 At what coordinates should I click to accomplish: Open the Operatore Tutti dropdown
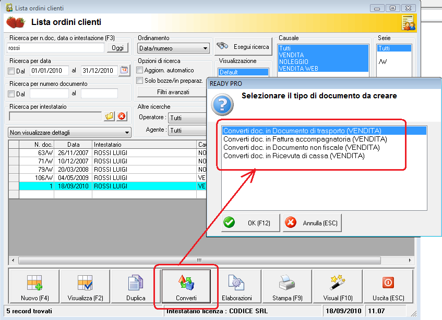pos(188,118)
